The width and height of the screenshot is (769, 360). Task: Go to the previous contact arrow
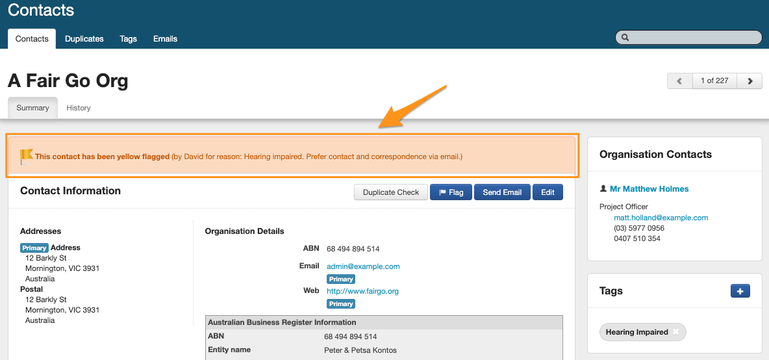pos(679,81)
